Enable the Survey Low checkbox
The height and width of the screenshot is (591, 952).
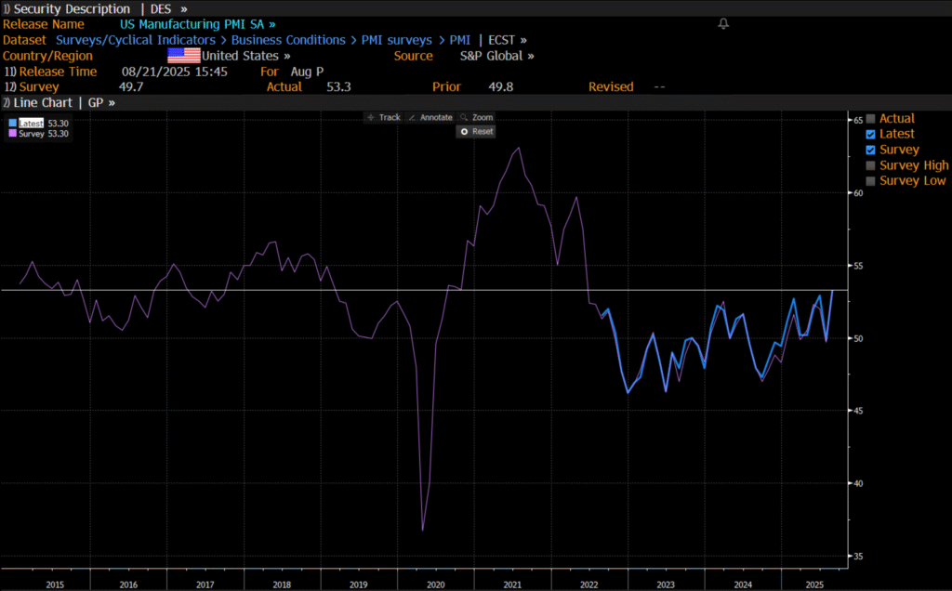[x=870, y=181]
